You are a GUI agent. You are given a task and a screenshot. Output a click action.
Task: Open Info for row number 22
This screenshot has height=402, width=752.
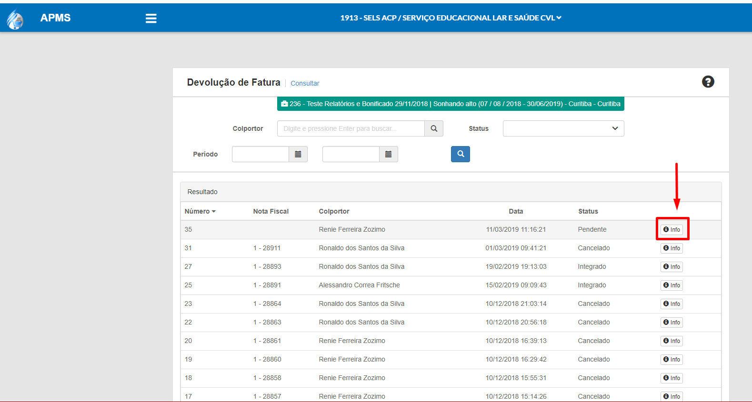click(672, 322)
